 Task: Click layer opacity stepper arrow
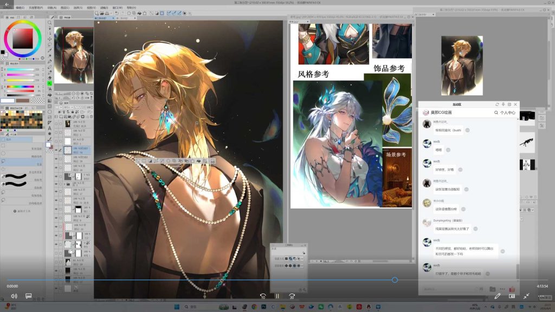(92, 107)
